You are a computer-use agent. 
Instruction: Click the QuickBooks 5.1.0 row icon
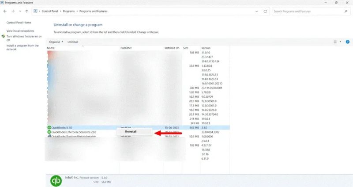click(x=49, y=128)
